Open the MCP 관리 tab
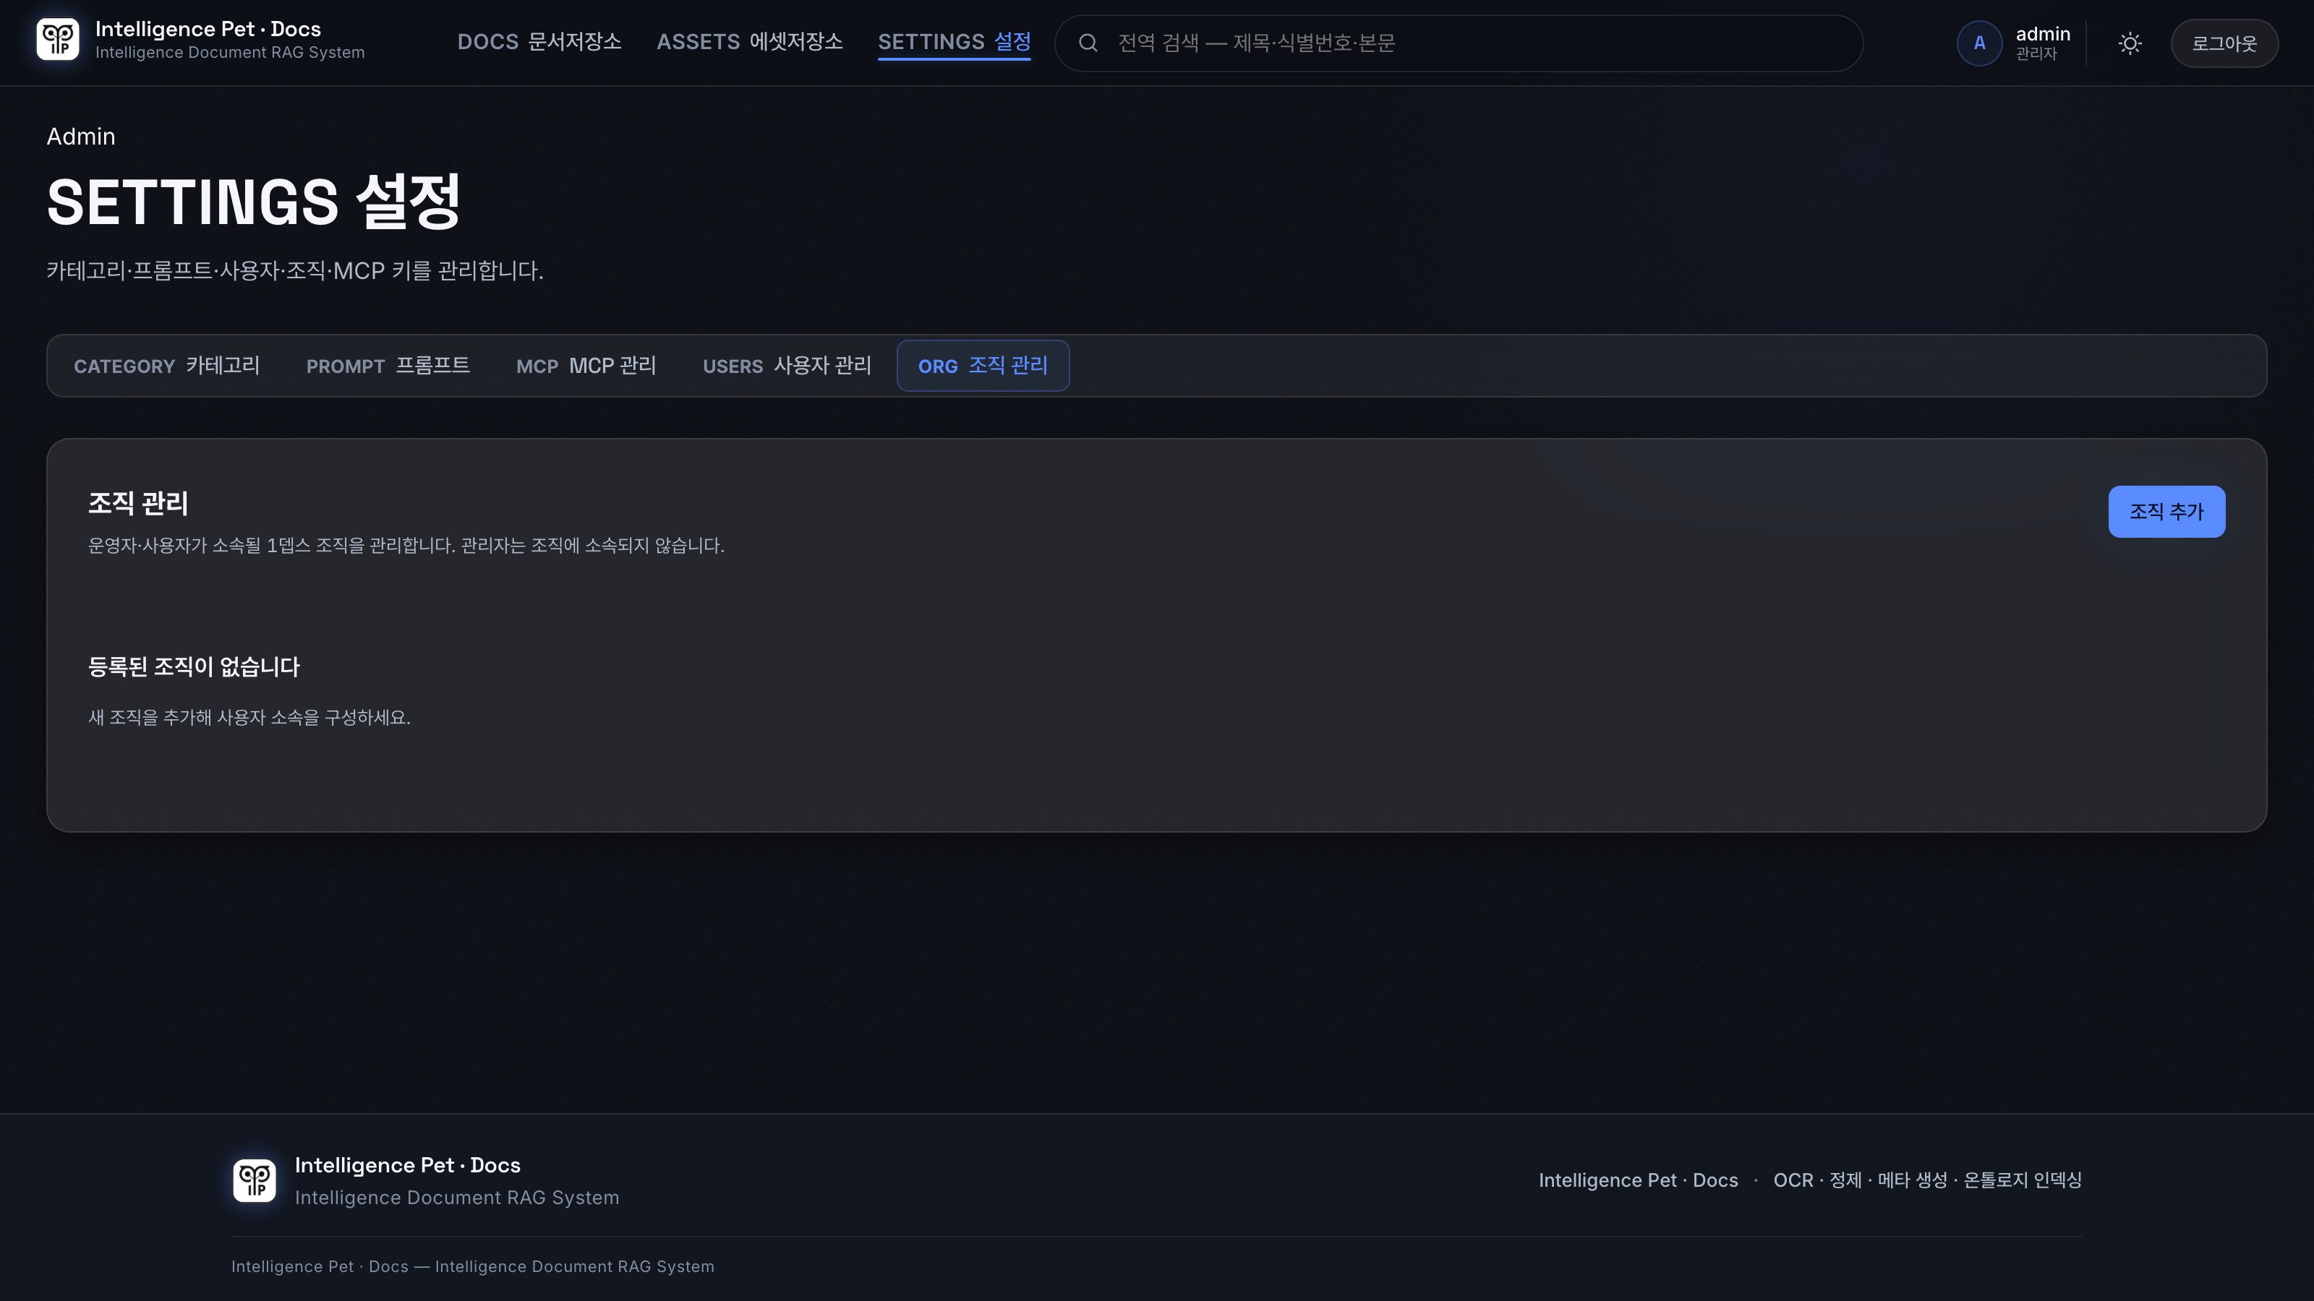Image resolution: width=2314 pixels, height=1301 pixels. pos(586,366)
